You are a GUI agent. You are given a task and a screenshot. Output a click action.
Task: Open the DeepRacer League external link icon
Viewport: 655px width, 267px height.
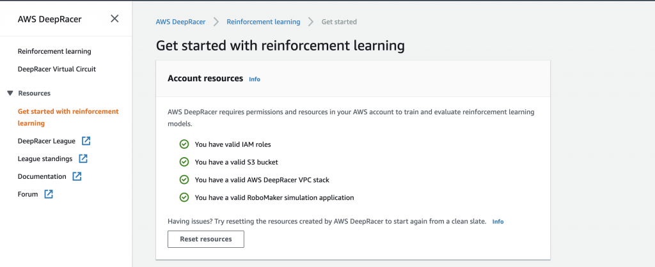click(86, 141)
